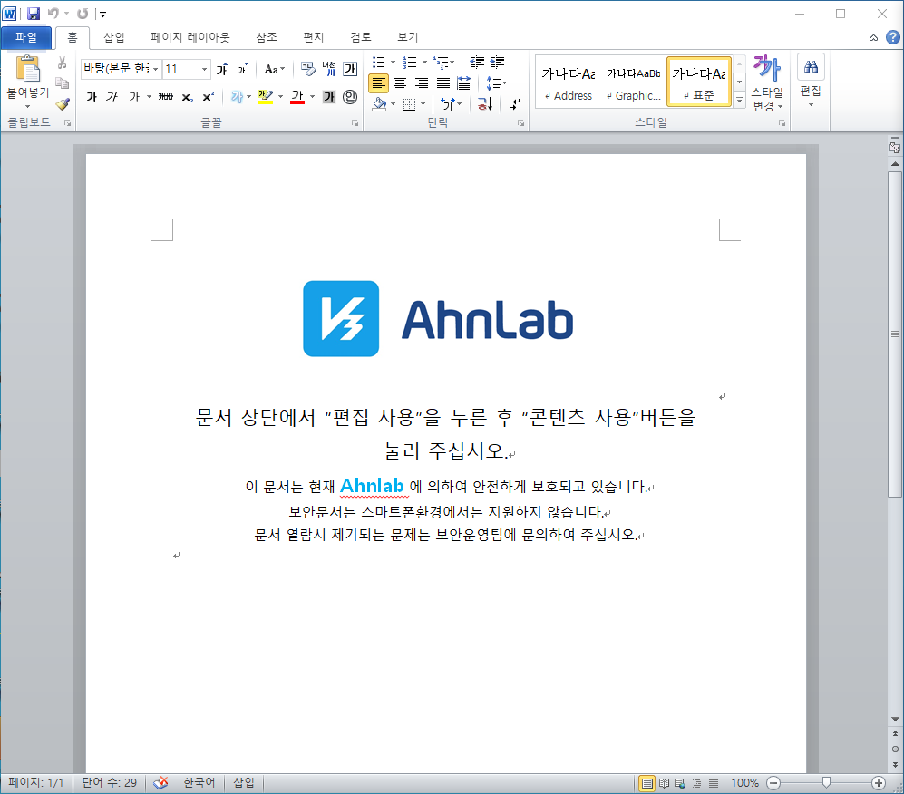Click the Word application icon in the title bar
Screen dimensions: 904x794
click(x=9, y=14)
